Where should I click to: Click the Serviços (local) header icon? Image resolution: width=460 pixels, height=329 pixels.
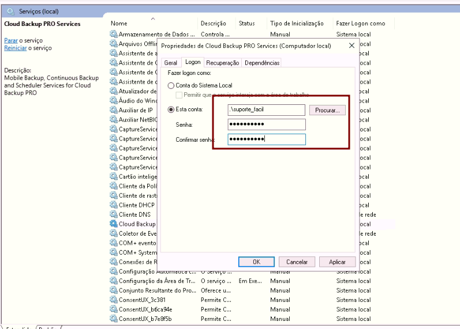coord(11,12)
